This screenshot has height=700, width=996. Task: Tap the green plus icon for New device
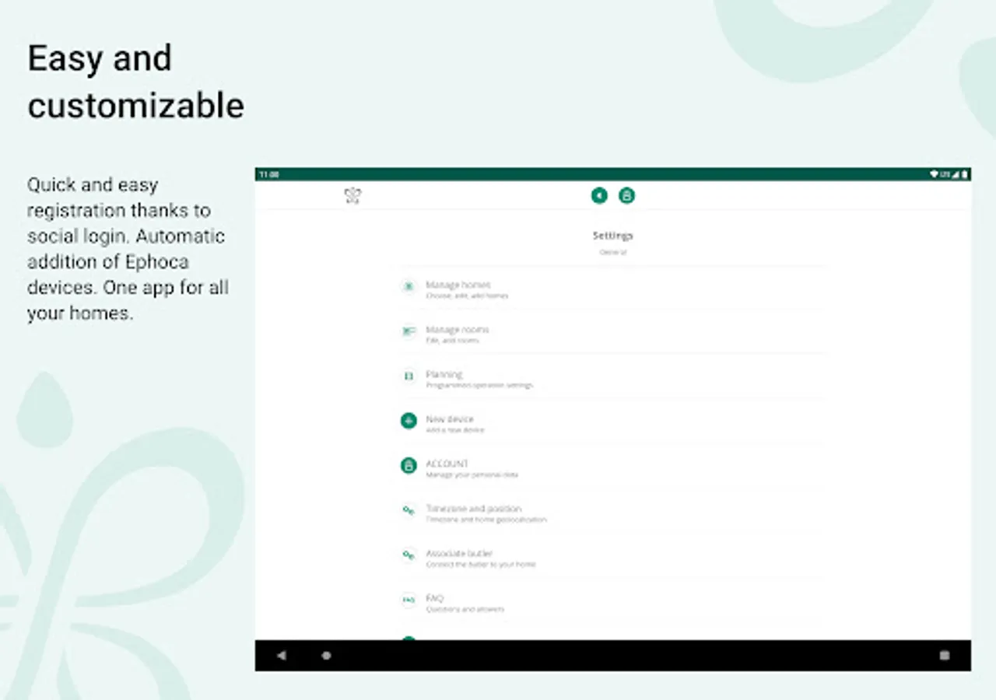point(409,421)
